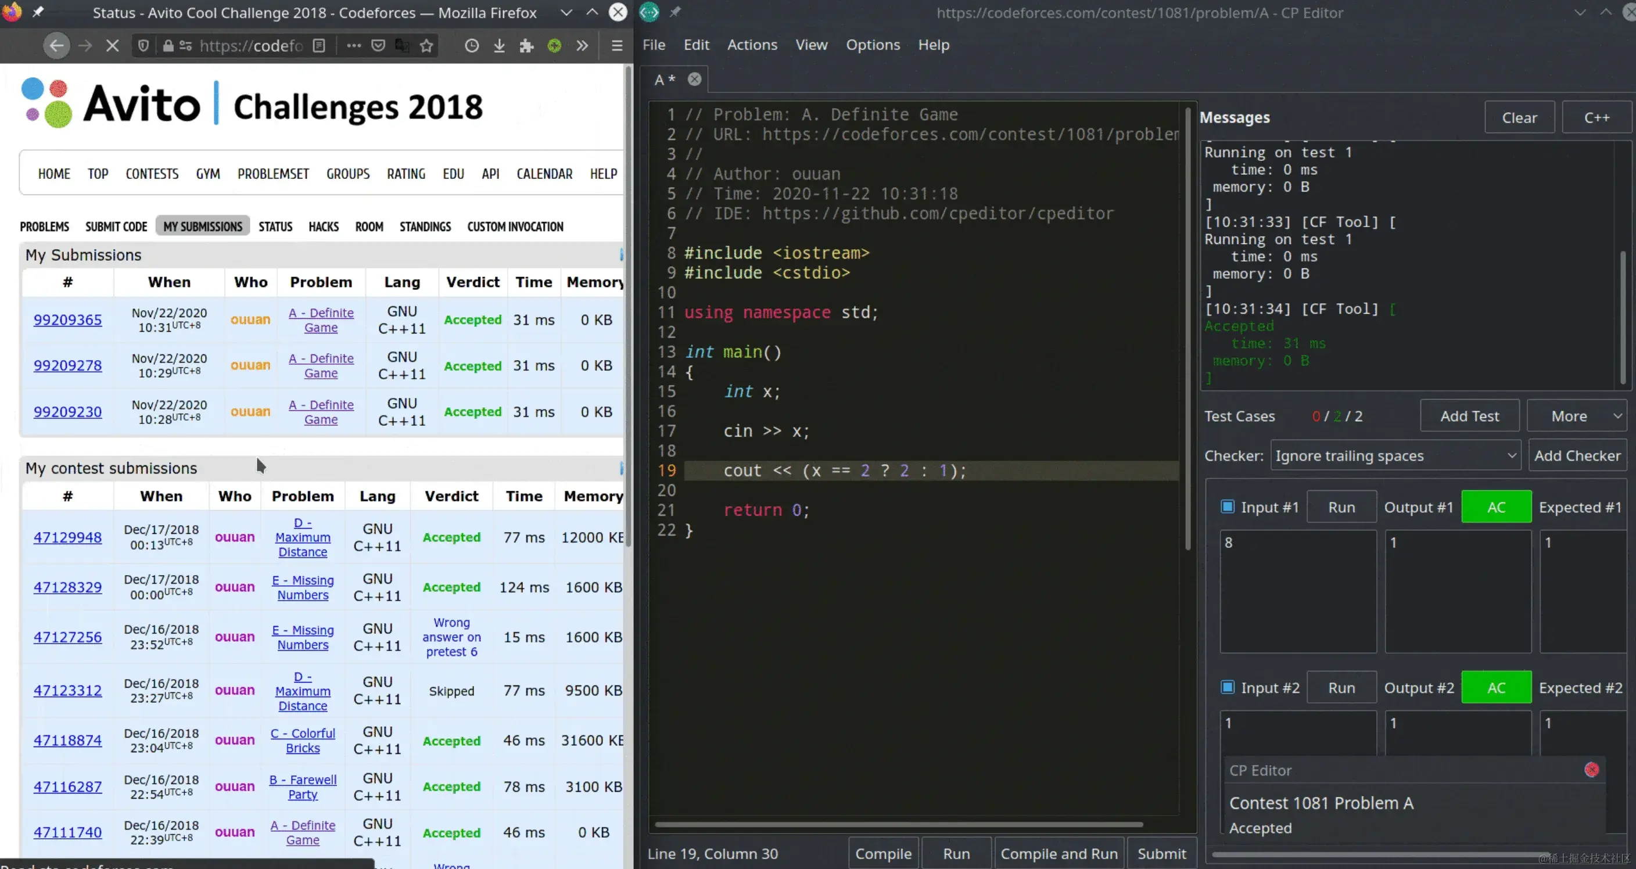Open submission 47127256

click(x=67, y=637)
